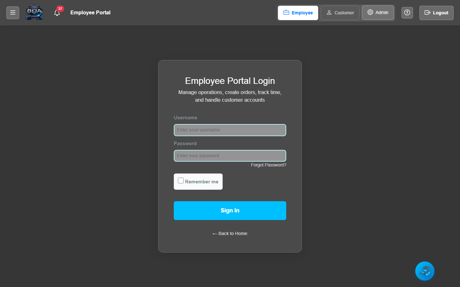Viewport: 460px width, 287px height.
Task: Click the gear icon on Admin tab
Action: pyautogui.click(x=370, y=12)
